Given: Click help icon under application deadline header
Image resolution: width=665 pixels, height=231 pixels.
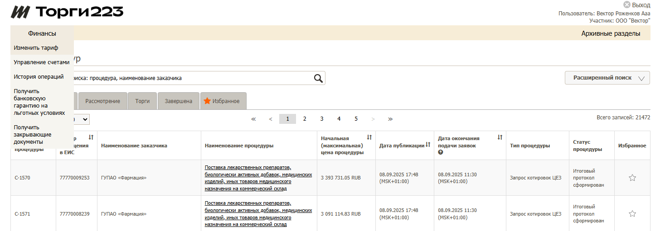Looking at the screenshot, I should pyautogui.click(x=440, y=152).
